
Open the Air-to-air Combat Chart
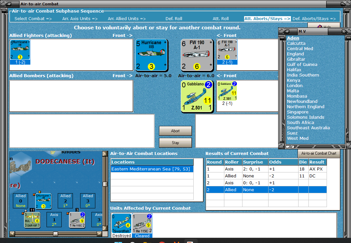tap(319, 153)
